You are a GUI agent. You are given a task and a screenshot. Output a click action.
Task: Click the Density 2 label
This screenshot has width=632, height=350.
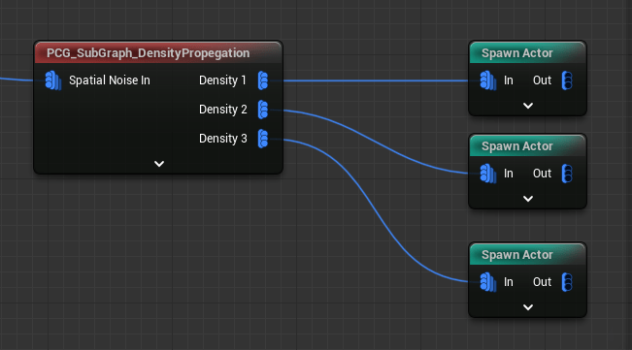[223, 110]
